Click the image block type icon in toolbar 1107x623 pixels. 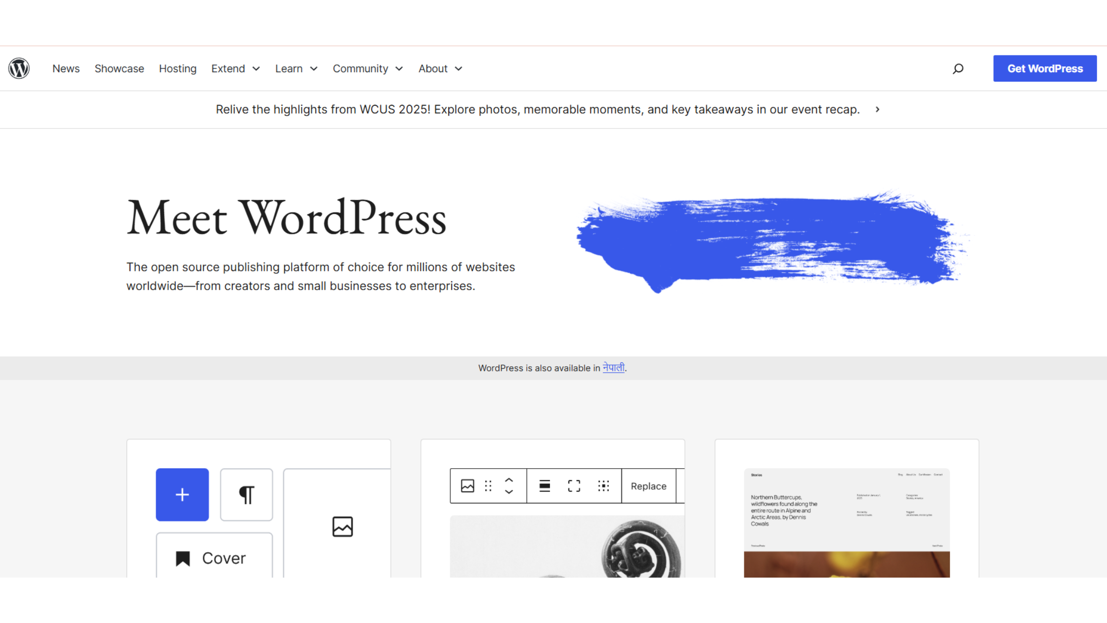coord(468,486)
